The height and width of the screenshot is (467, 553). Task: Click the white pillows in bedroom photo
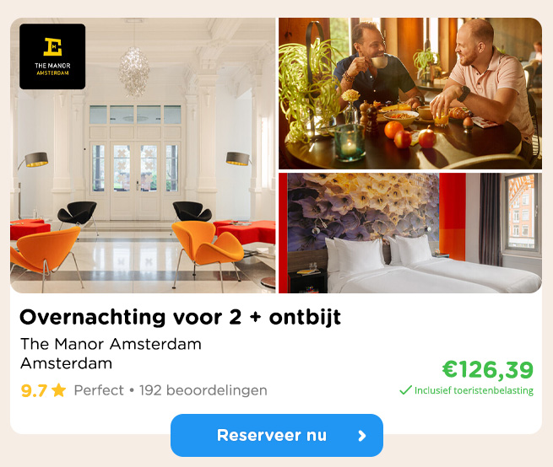[379, 253]
